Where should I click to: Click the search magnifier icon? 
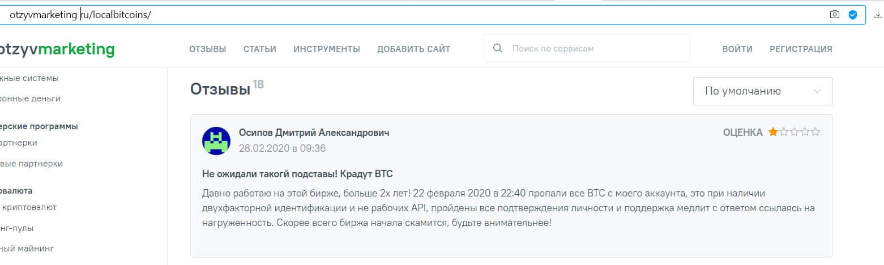[498, 49]
